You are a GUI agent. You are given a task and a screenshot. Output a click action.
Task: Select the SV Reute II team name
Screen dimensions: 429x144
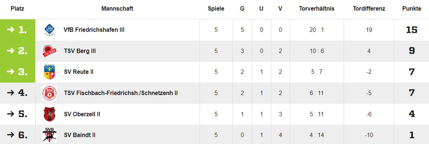(79, 72)
